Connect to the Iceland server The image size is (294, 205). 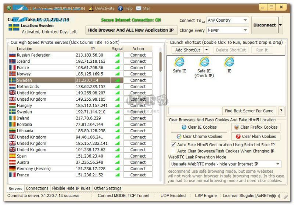click(x=138, y=61)
